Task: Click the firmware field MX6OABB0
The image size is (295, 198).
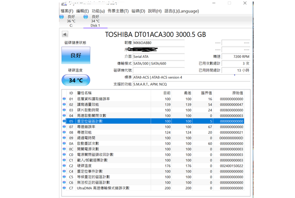Action: click(159, 43)
